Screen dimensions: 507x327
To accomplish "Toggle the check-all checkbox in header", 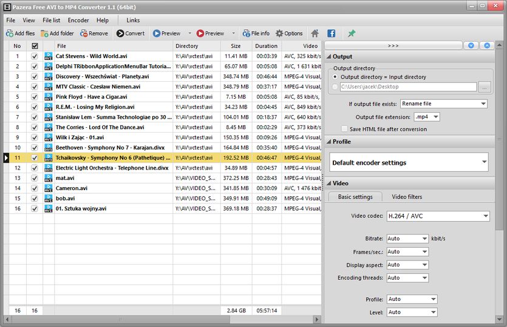I will click(35, 46).
